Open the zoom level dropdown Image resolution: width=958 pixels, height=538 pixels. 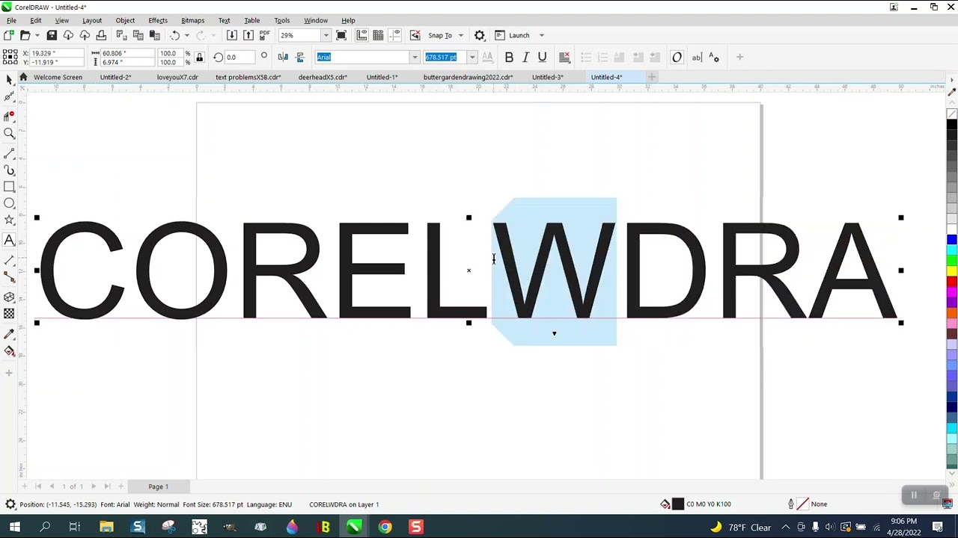[326, 35]
